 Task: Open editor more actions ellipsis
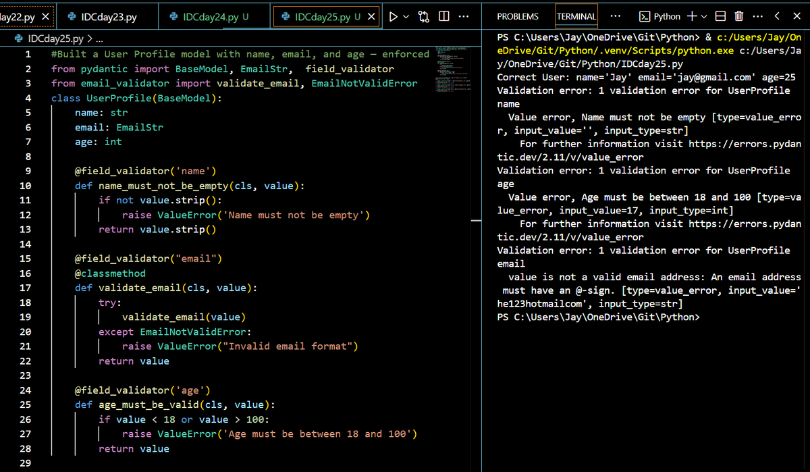pyautogui.click(x=464, y=16)
